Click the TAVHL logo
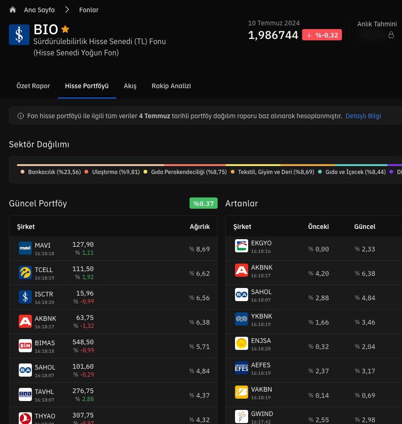 click(25, 394)
